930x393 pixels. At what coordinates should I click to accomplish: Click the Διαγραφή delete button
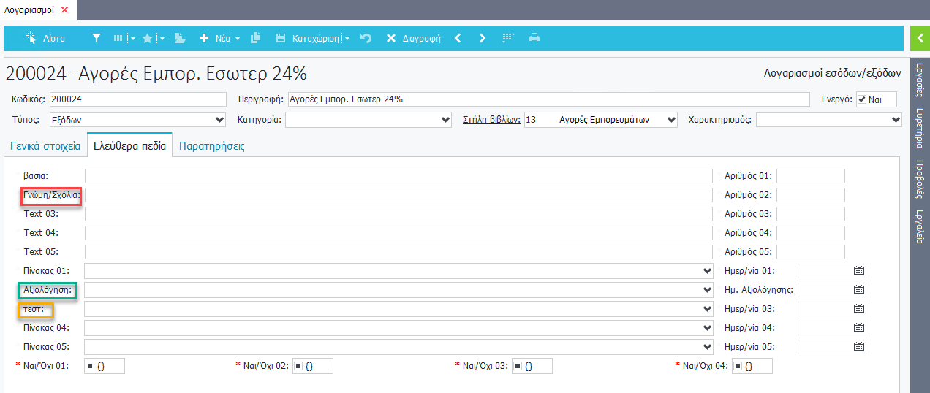click(x=414, y=38)
